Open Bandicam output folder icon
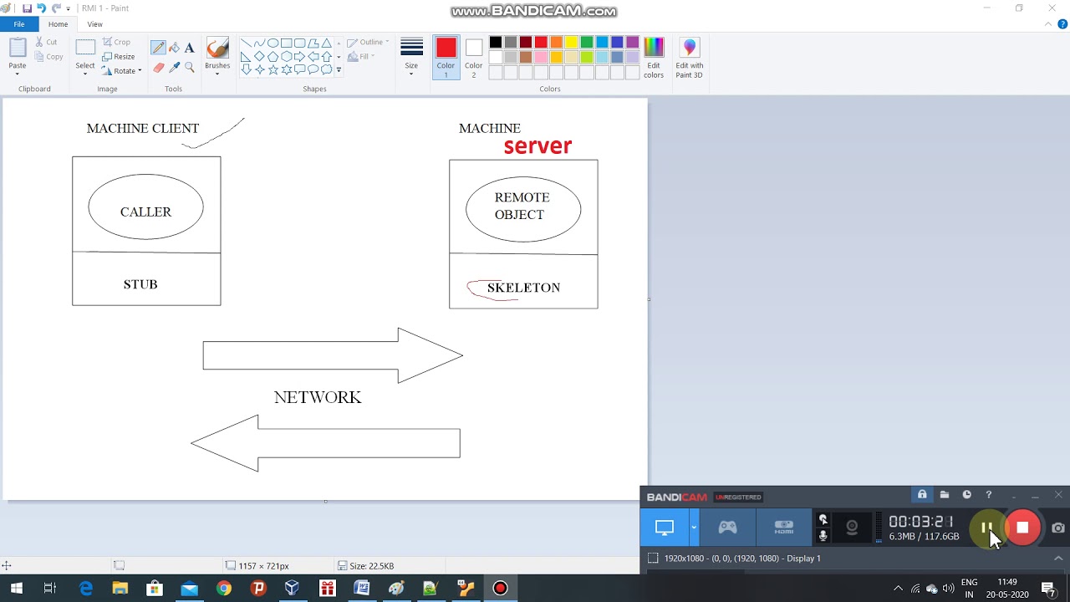The height and width of the screenshot is (602, 1070). coord(945,495)
